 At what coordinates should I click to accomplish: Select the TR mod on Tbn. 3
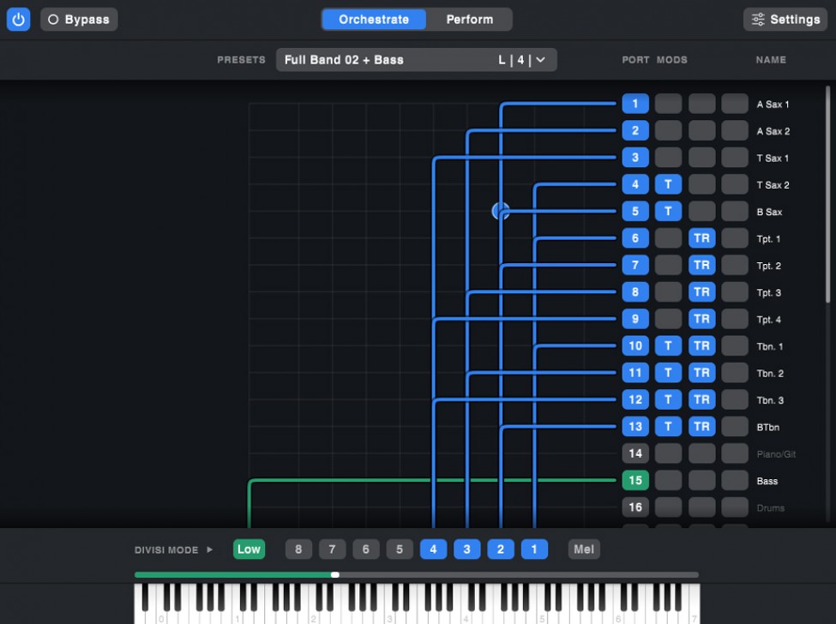click(701, 399)
